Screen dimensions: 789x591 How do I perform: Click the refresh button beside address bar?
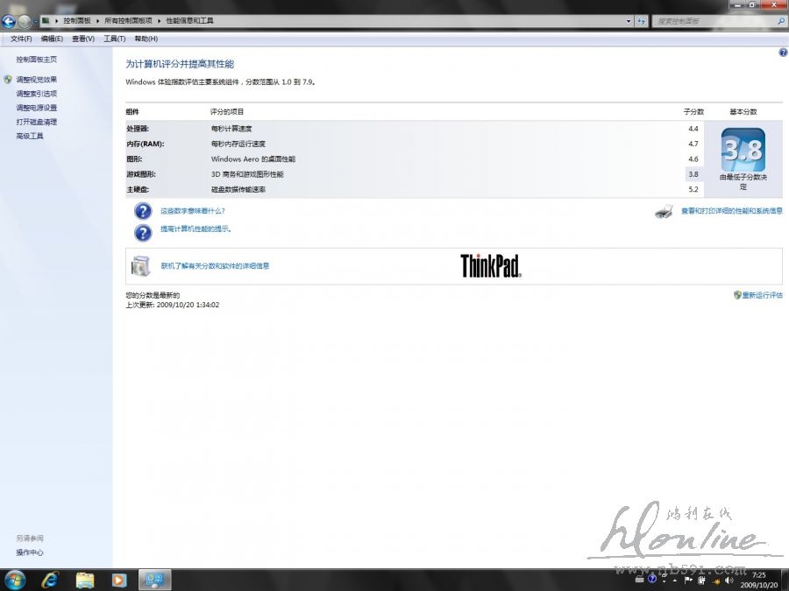point(641,21)
